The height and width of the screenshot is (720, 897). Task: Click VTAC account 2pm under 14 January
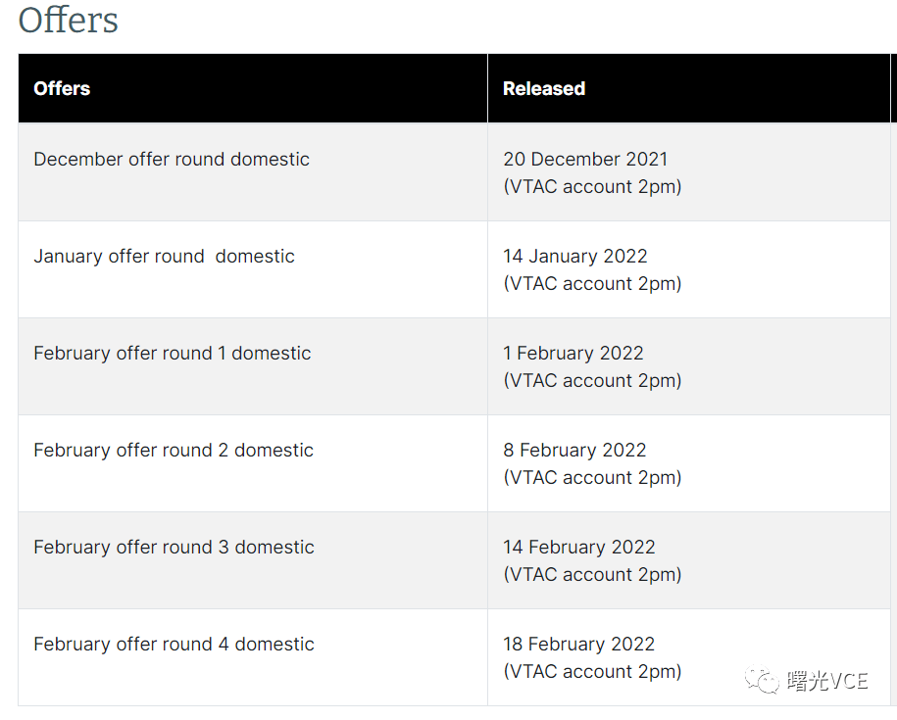tap(592, 283)
